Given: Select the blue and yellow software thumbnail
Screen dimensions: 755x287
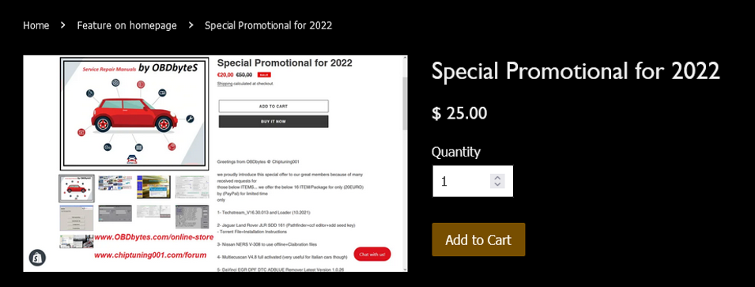Looking at the screenshot, I should [x=153, y=187].
